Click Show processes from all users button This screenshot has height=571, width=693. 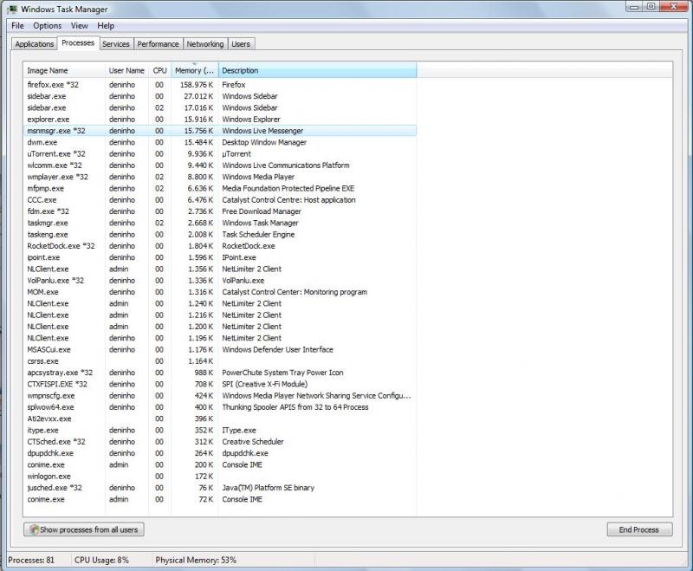[84, 529]
